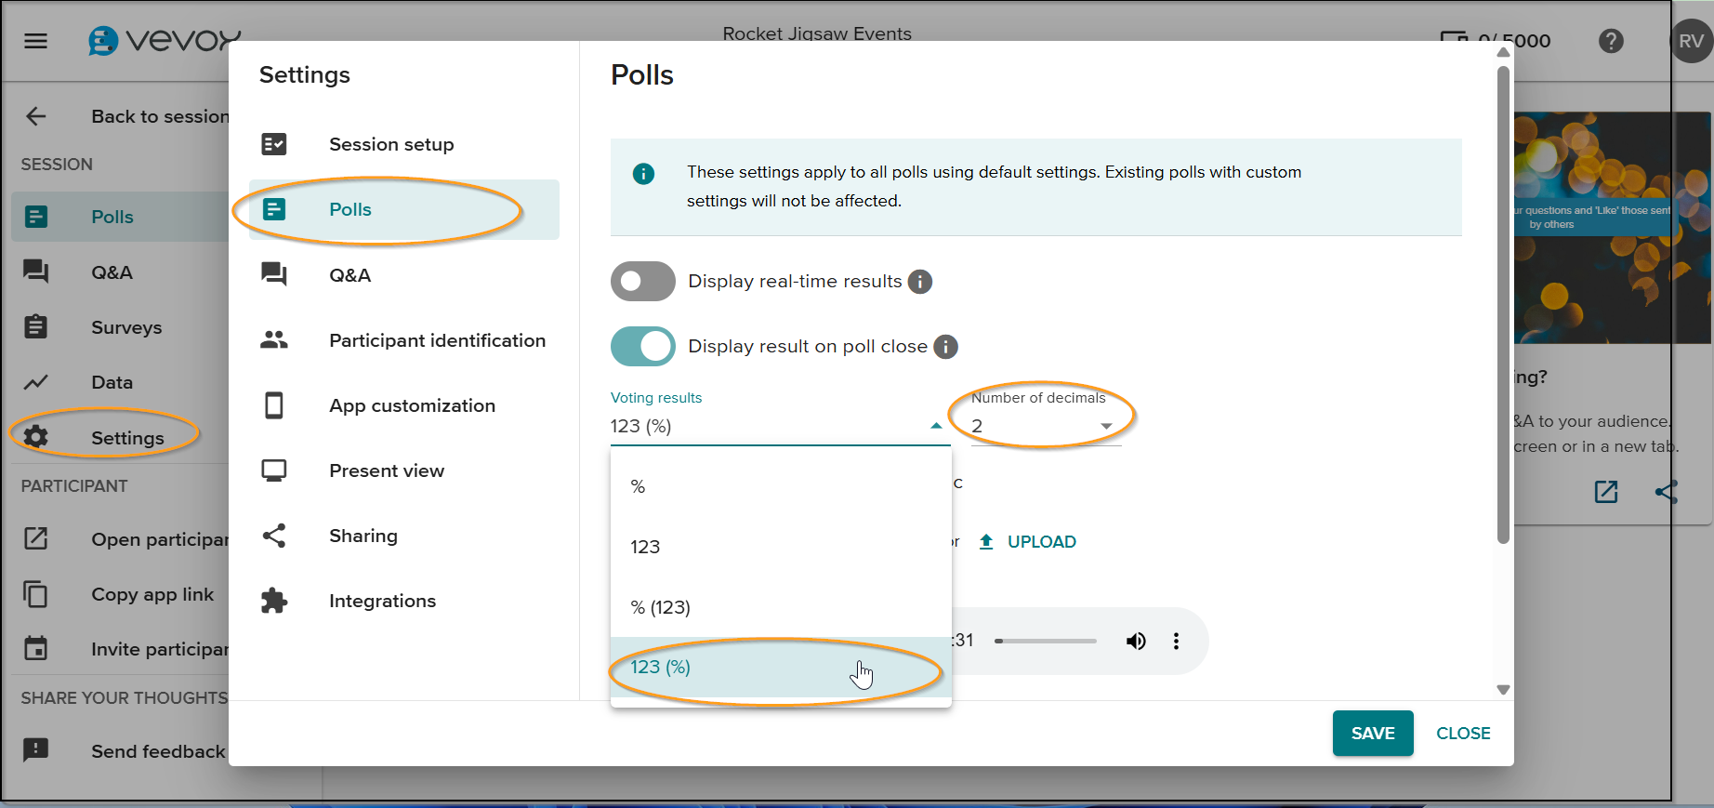The width and height of the screenshot is (1714, 808).
Task: Click the audio player progress slider
Action: 1046,641
